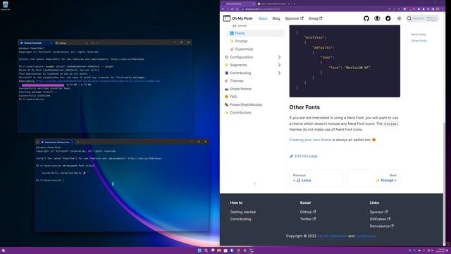Click the docs Search field
This screenshot has height=254, width=451.
[422, 18]
